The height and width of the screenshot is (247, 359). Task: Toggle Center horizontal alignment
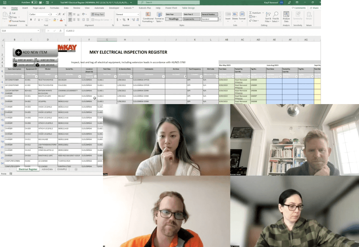[74, 20]
